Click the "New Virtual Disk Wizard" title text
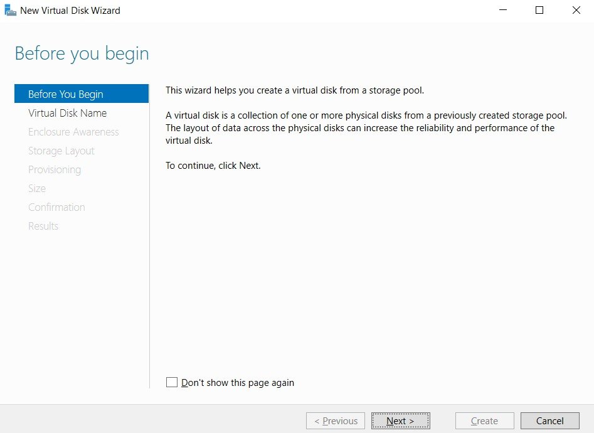This screenshot has width=594, height=433. coord(70,11)
